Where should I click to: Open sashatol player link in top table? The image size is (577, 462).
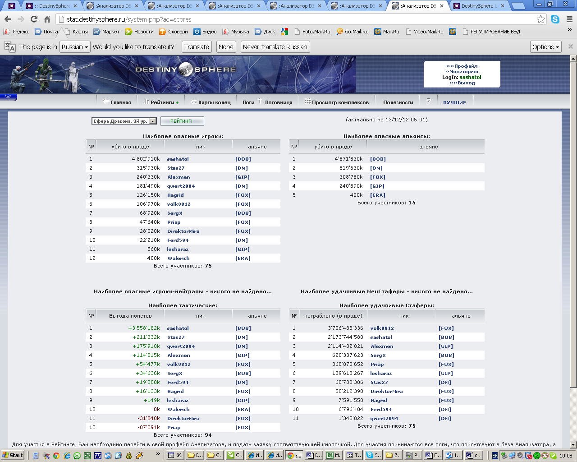click(178, 159)
